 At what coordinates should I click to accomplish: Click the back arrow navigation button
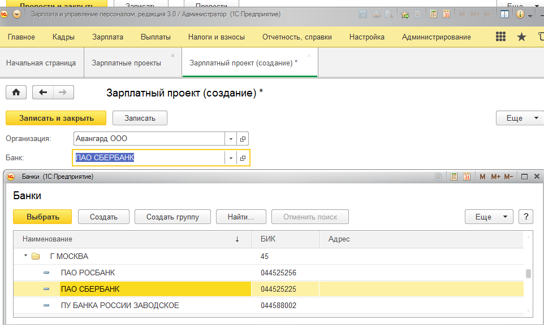click(x=43, y=93)
